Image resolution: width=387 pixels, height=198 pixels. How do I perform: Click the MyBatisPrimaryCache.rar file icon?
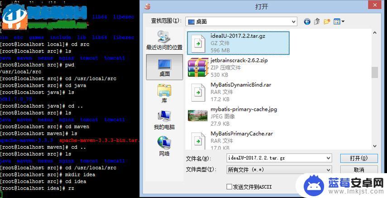pyautogui.click(x=198, y=141)
